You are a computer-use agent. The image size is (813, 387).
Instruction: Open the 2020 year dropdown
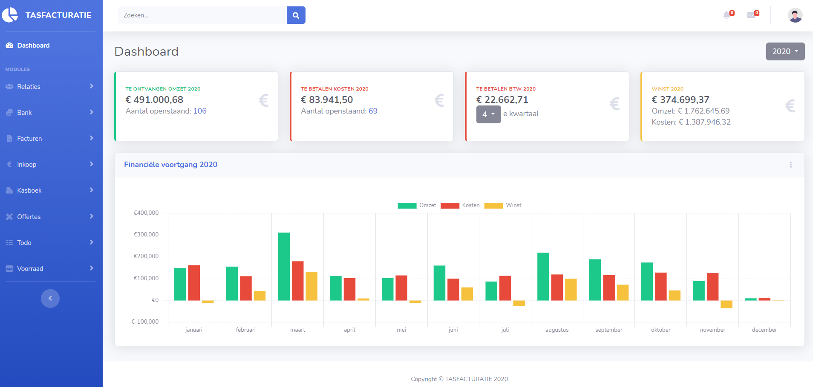pyautogui.click(x=785, y=51)
